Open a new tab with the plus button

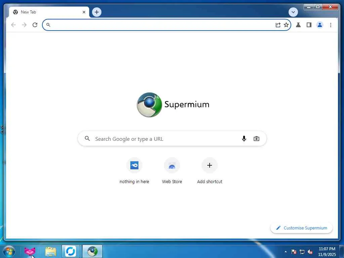pyautogui.click(x=97, y=12)
